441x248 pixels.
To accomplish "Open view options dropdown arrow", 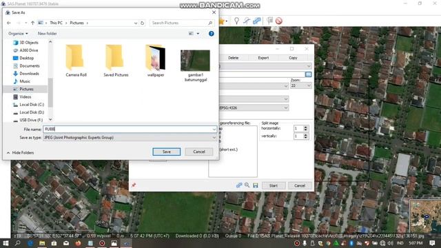I will [198, 34].
